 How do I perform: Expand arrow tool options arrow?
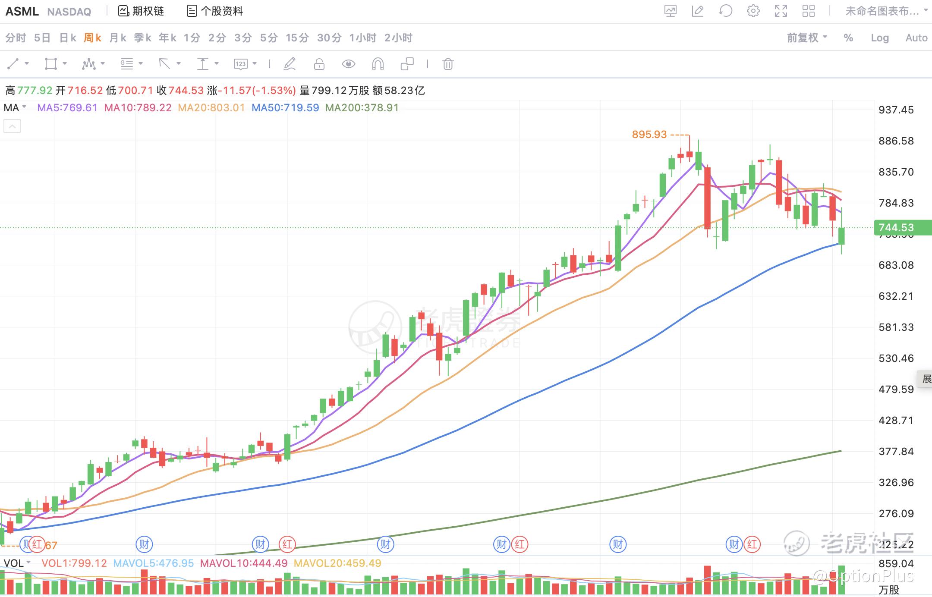[179, 64]
